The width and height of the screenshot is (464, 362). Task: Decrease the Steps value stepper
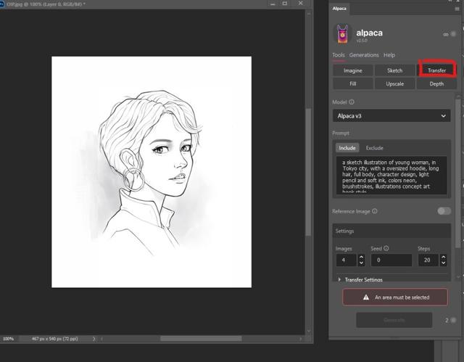coord(443,263)
